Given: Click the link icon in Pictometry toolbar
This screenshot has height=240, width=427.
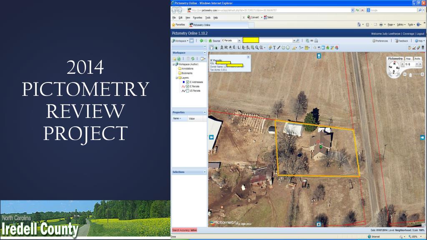Looking at the screenshot, I should 312,40.
